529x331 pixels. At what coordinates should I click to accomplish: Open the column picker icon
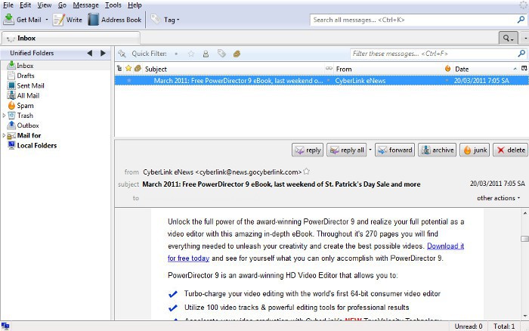(x=524, y=69)
